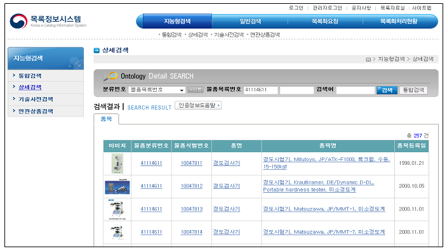Image resolution: width=447 pixels, height=251 pixels.
Task: Open 기술사전검색 in the left sidebar
Action: point(36,99)
